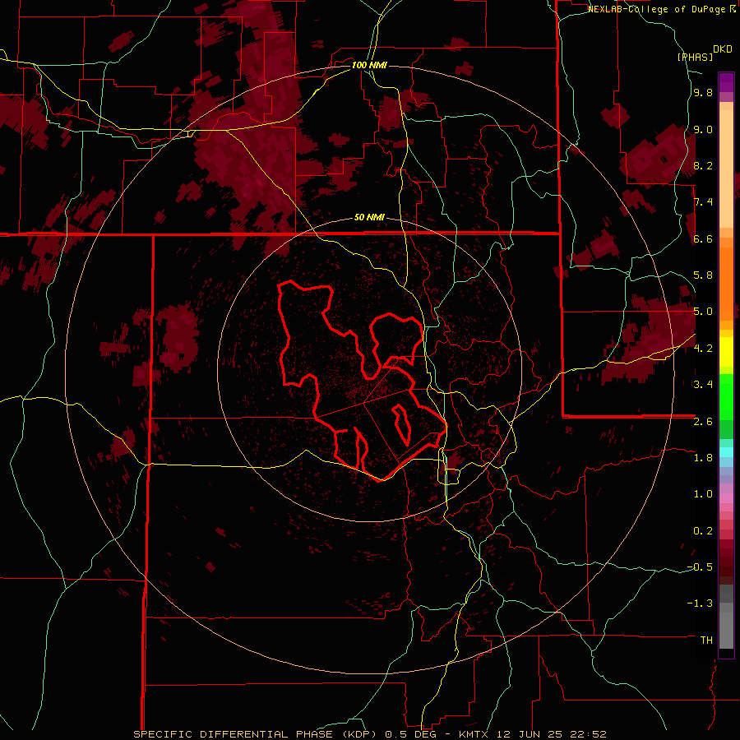This screenshot has width=740, height=740.
Task: Click the 9.0 value on the color scale
Action: (x=703, y=129)
